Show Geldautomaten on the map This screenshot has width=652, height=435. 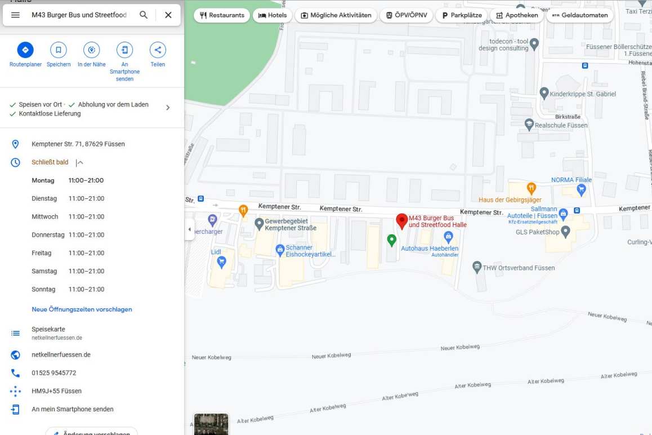[x=579, y=15]
